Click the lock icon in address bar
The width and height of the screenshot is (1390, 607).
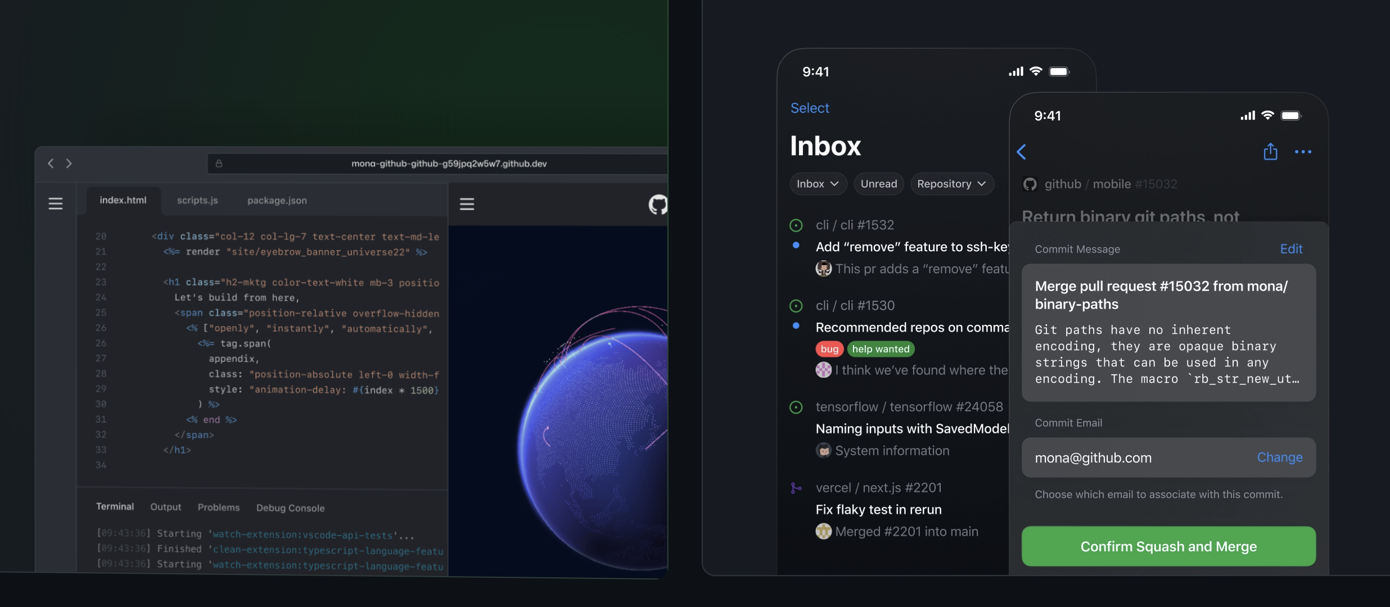pos(219,164)
